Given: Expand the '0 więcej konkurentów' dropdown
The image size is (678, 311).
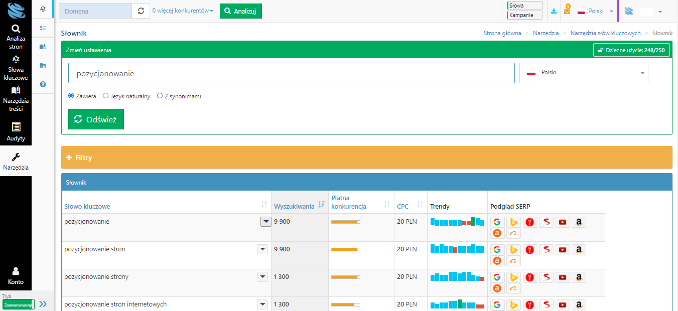Looking at the screenshot, I should (x=183, y=11).
